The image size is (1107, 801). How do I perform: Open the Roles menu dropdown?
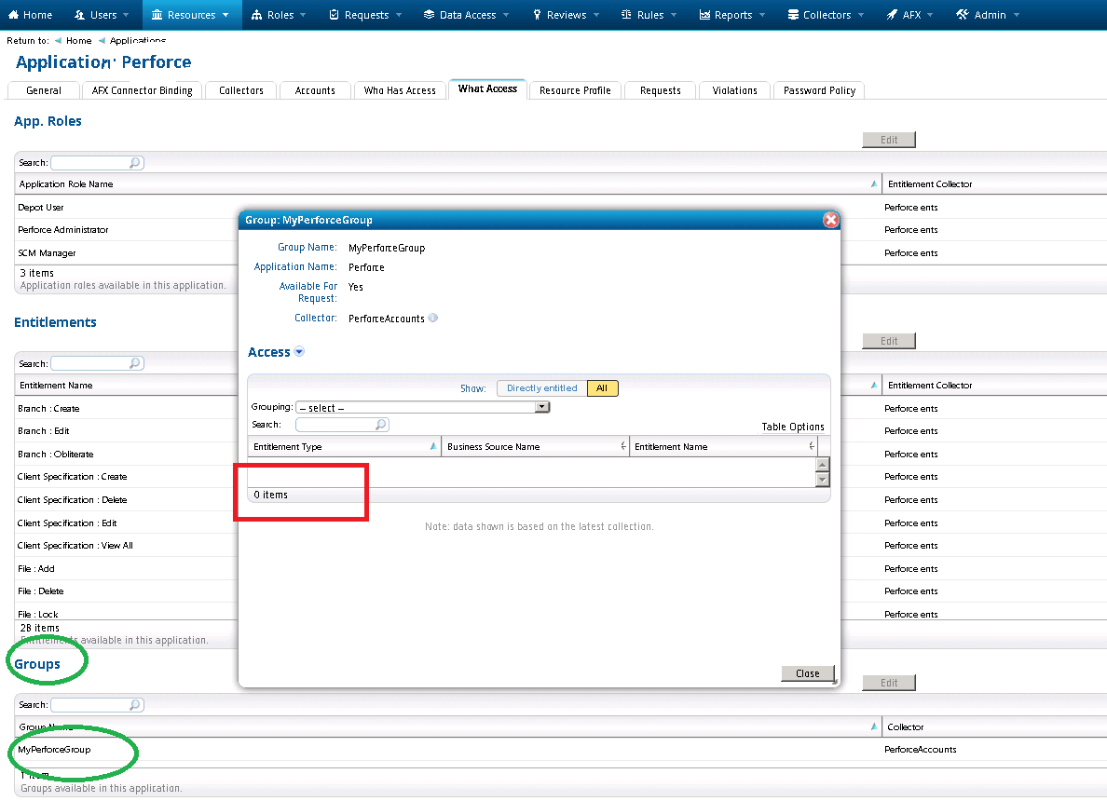[x=303, y=16]
